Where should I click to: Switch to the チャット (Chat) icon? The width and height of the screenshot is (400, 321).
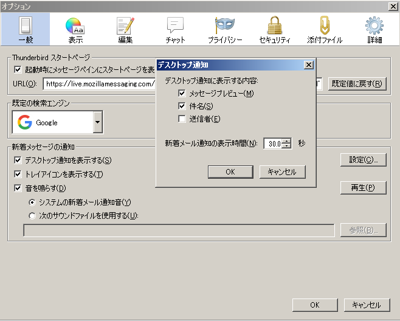pos(175,29)
